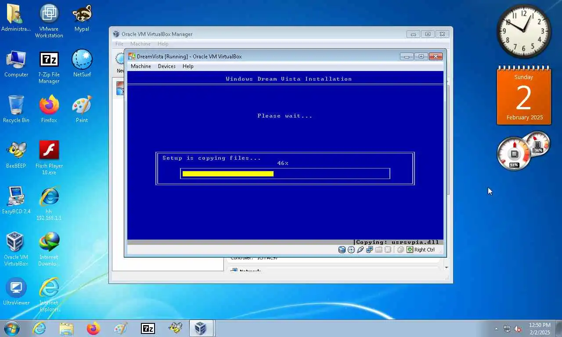562x337 pixels.
Task: Open 7-Zip from the taskbar
Action: pyautogui.click(x=148, y=328)
